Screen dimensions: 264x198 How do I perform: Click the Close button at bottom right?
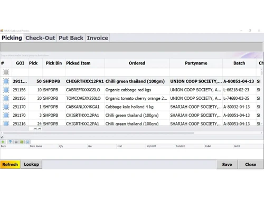tap(251, 164)
